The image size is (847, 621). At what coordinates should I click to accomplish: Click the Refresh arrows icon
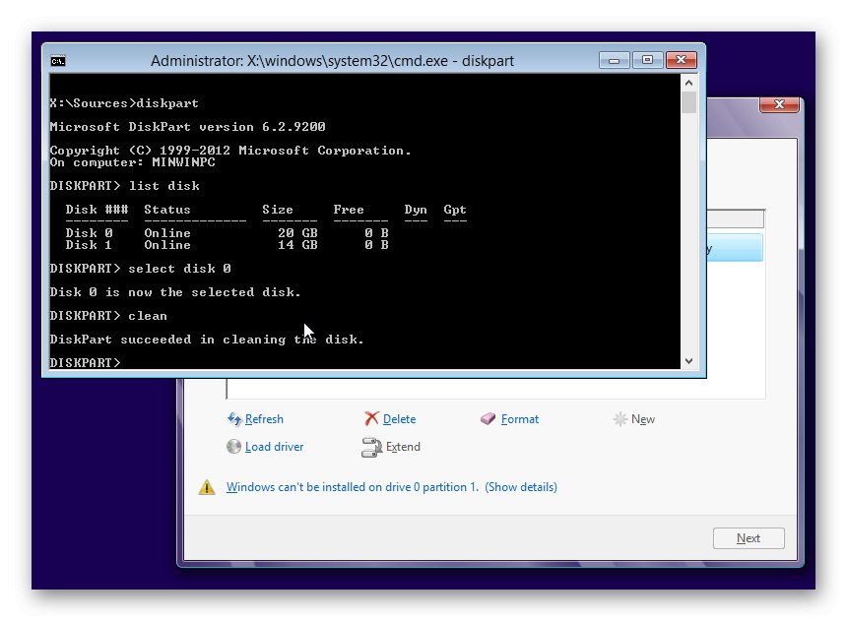point(233,419)
